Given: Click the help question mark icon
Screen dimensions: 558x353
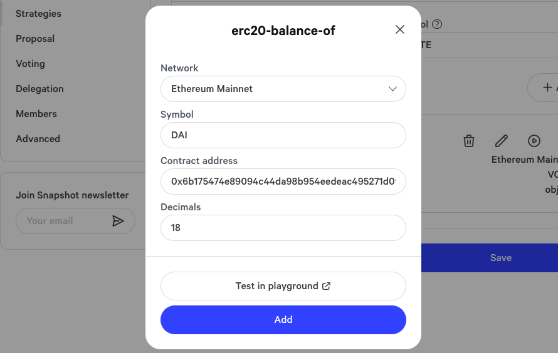Looking at the screenshot, I should pyautogui.click(x=438, y=25).
